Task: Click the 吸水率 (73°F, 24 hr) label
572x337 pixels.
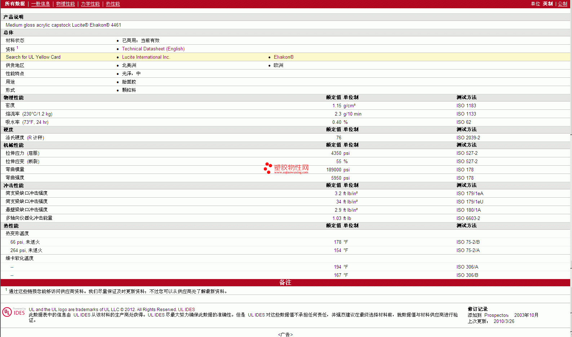Action: click(x=27, y=122)
